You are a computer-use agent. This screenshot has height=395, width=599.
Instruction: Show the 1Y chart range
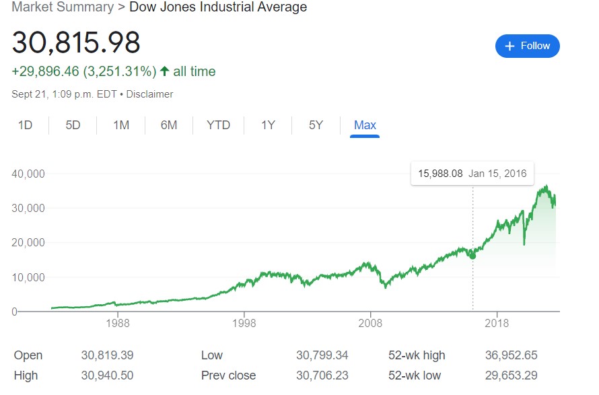268,125
